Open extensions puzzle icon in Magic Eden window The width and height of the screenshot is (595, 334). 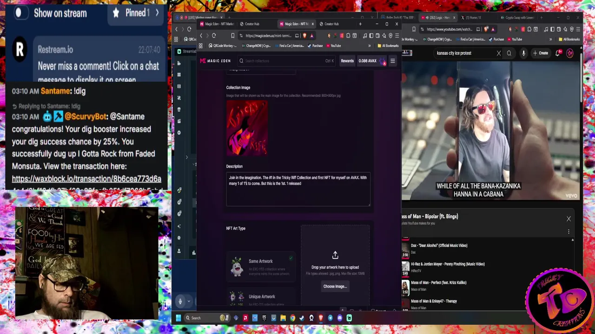pos(348,36)
